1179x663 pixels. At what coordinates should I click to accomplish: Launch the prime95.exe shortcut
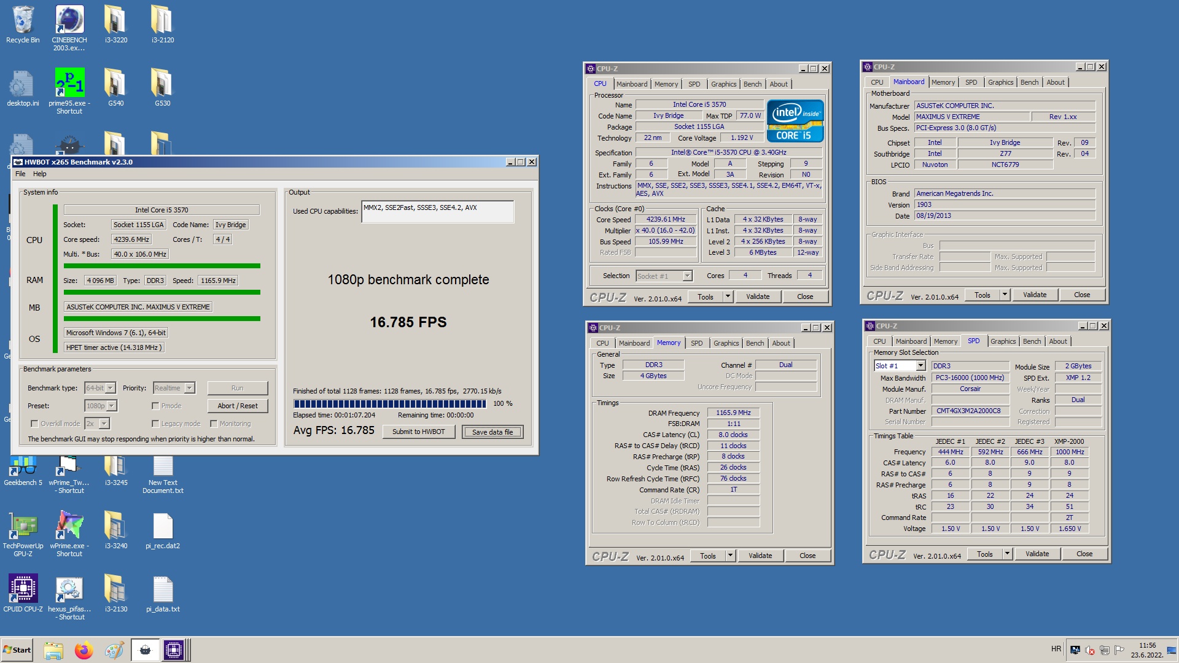pos(69,91)
